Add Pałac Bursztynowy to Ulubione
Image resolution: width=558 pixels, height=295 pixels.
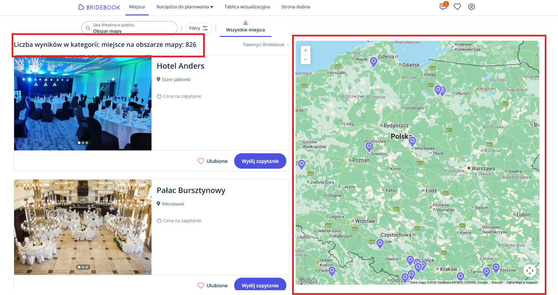point(213,285)
